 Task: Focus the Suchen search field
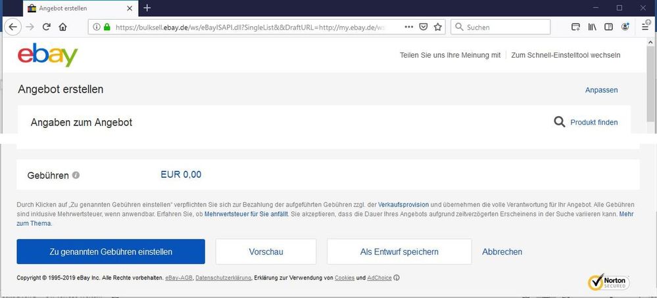click(x=500, y=27)
